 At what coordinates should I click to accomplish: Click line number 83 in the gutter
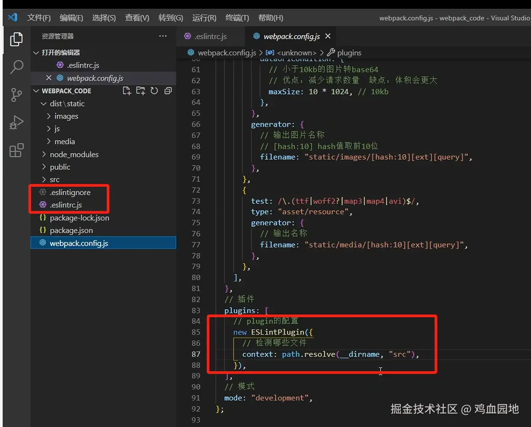point(196,310)
